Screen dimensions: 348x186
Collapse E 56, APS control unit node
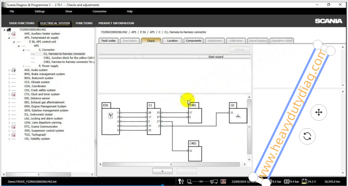point(14,42)
